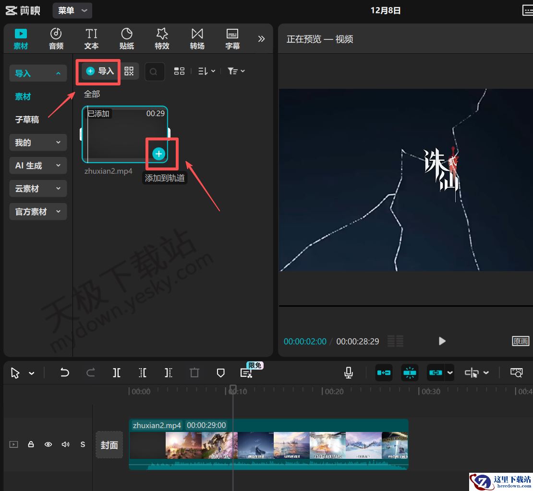
Task: Open the 音频 audio panel
Action: coord(56,38)
